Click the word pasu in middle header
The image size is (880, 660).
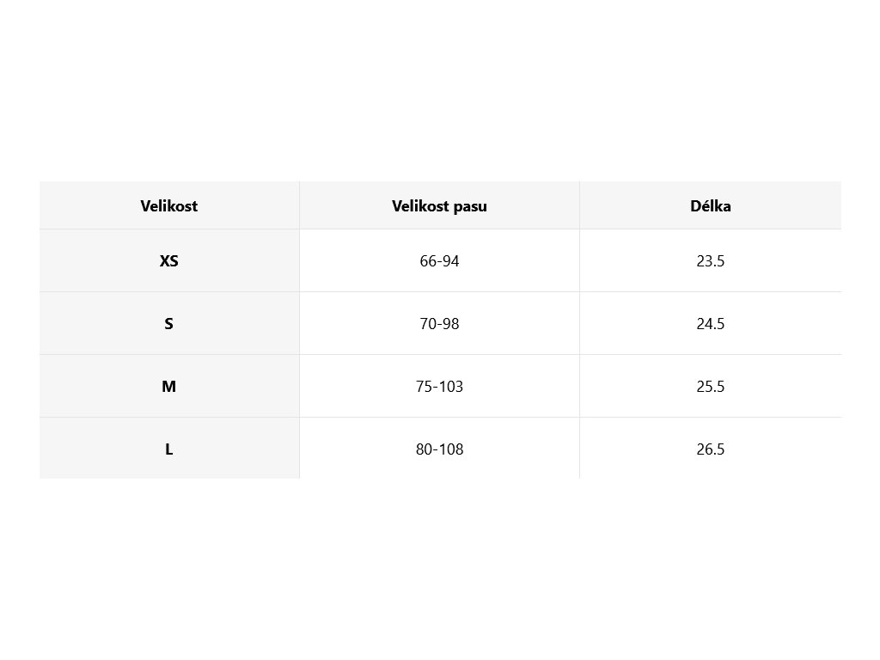pos(470,206)
